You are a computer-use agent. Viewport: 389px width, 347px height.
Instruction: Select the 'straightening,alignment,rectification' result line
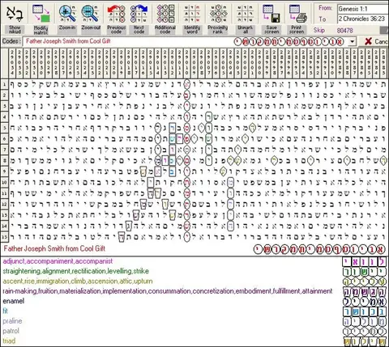coord(75,271)
